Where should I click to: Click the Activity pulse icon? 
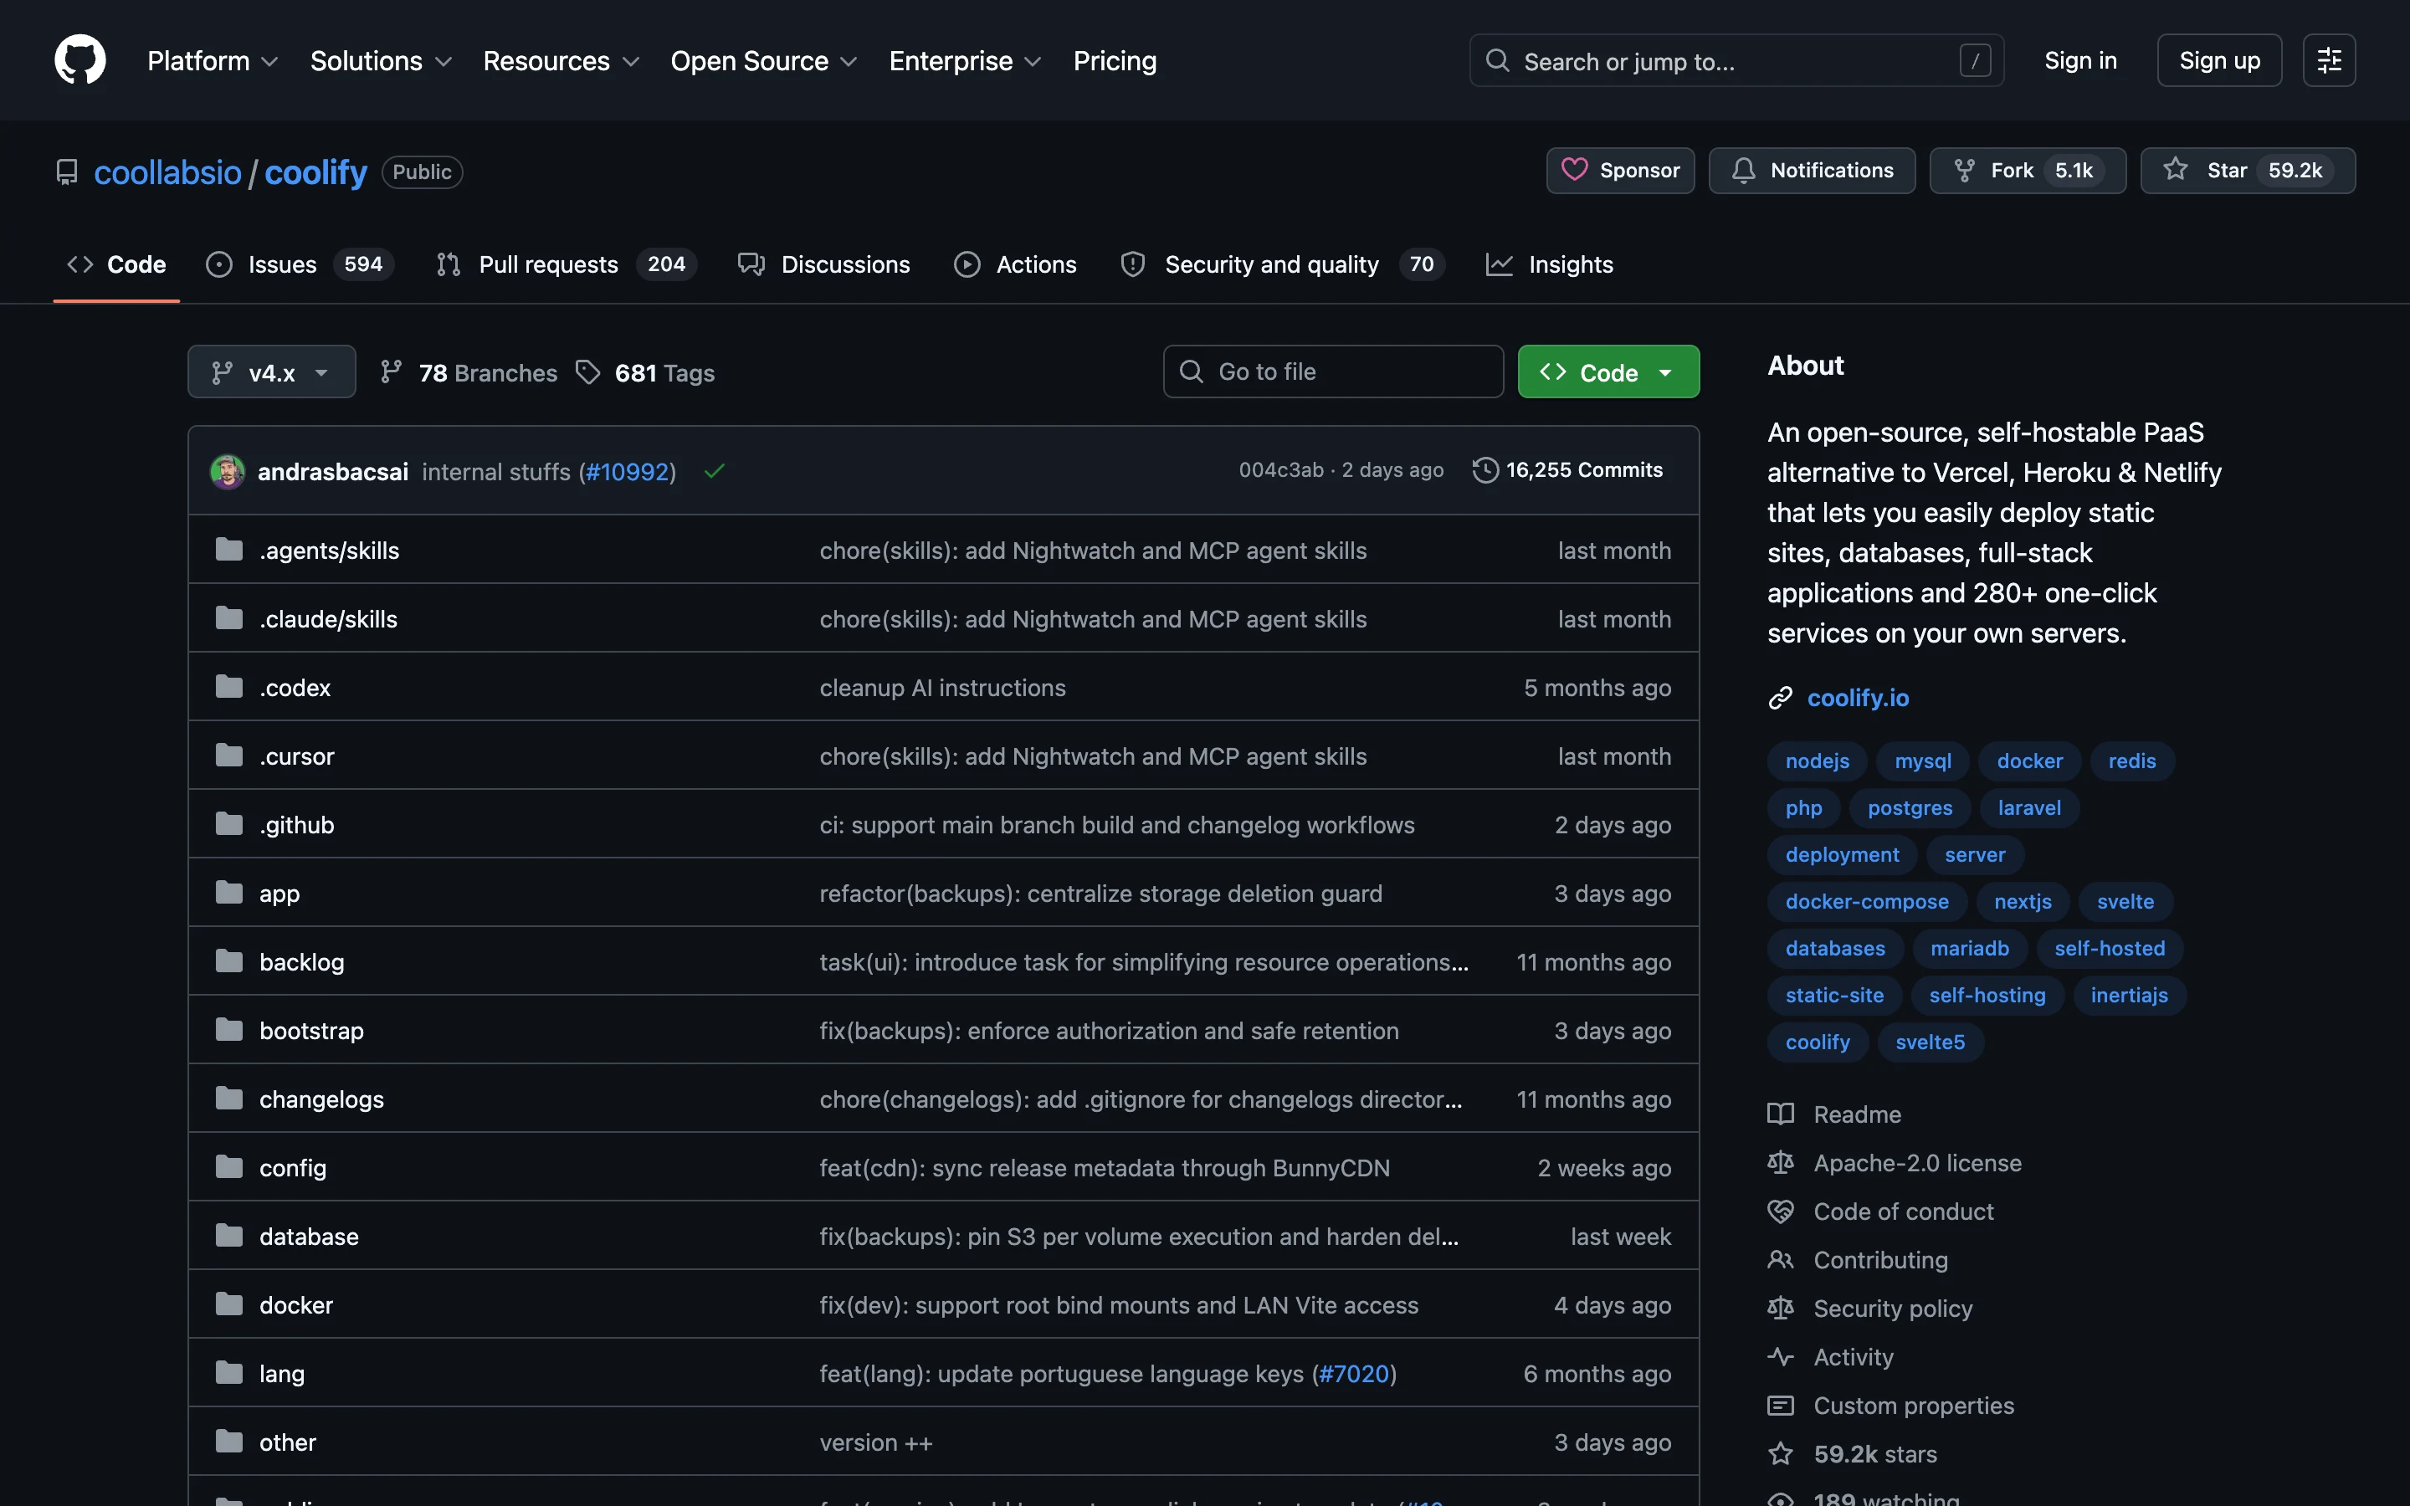tap(1781, 1356)
